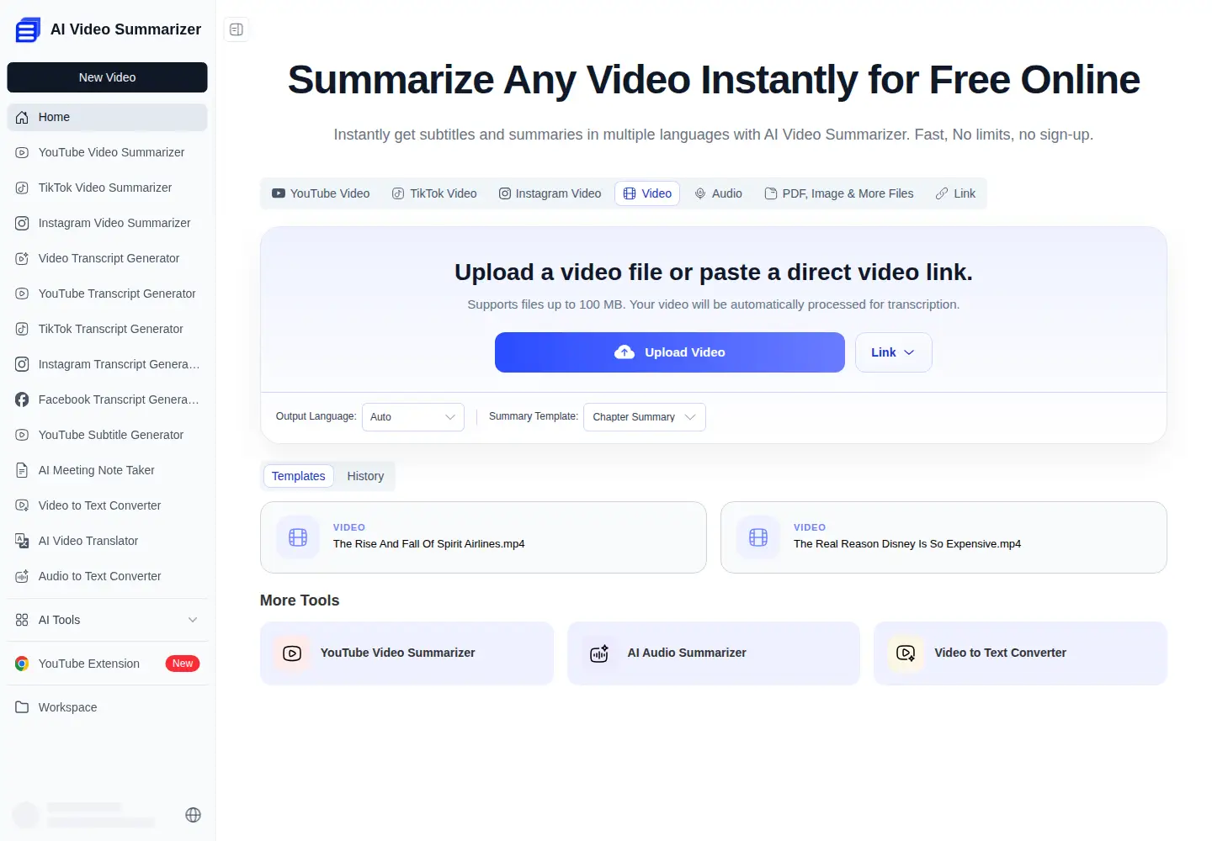Click the Facebook icon in sidebar
Image resolution: width=1212 pixels, height=841 pixels.
[x=22, y=399]
